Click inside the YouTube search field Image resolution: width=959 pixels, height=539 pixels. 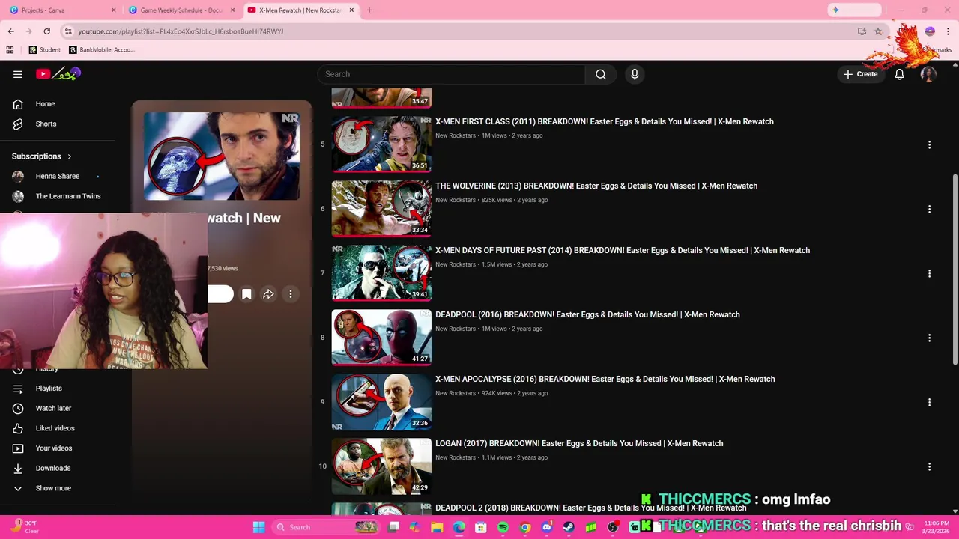click(452, 74)
